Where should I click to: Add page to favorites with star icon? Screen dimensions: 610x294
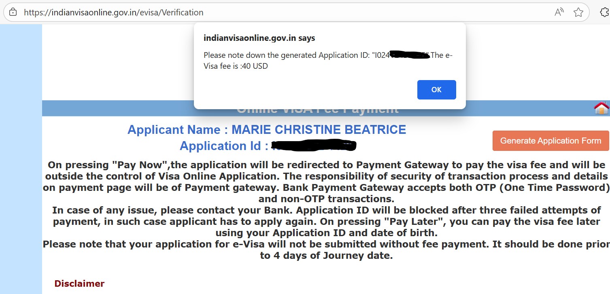pos(578,13)
